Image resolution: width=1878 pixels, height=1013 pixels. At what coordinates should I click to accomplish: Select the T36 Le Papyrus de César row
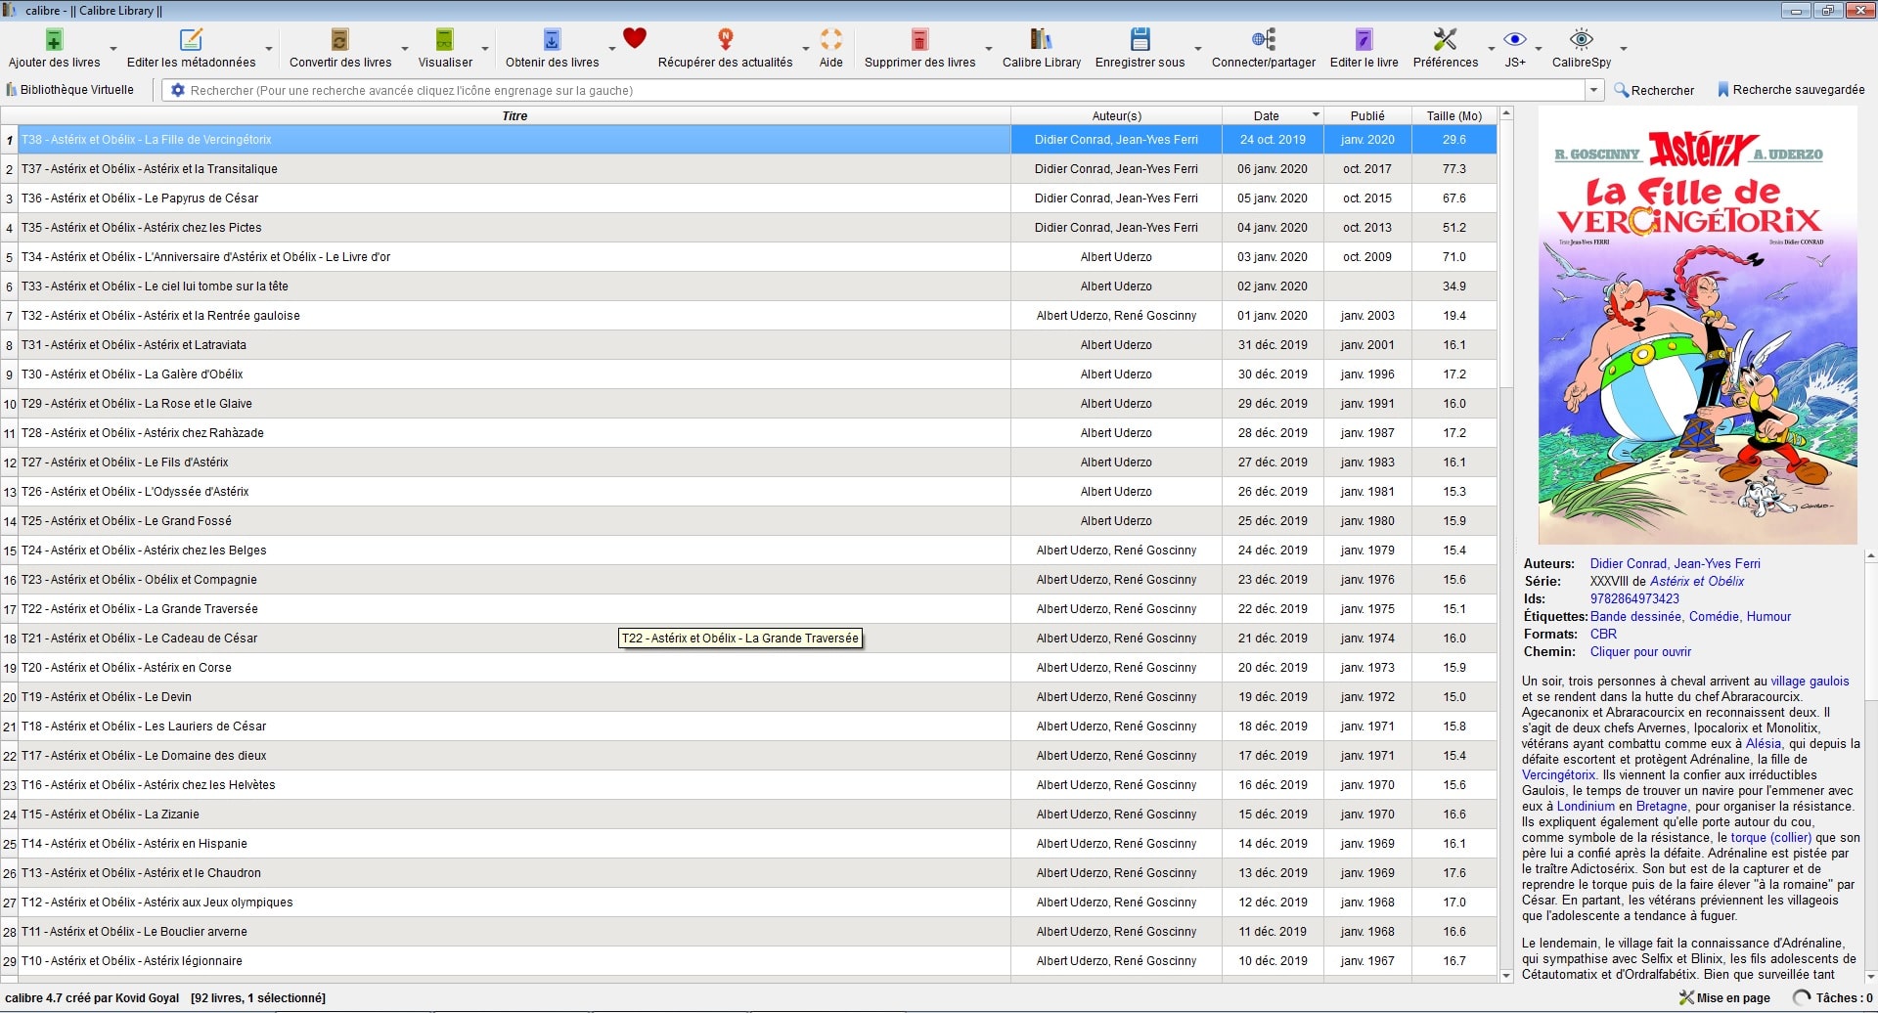749,198
